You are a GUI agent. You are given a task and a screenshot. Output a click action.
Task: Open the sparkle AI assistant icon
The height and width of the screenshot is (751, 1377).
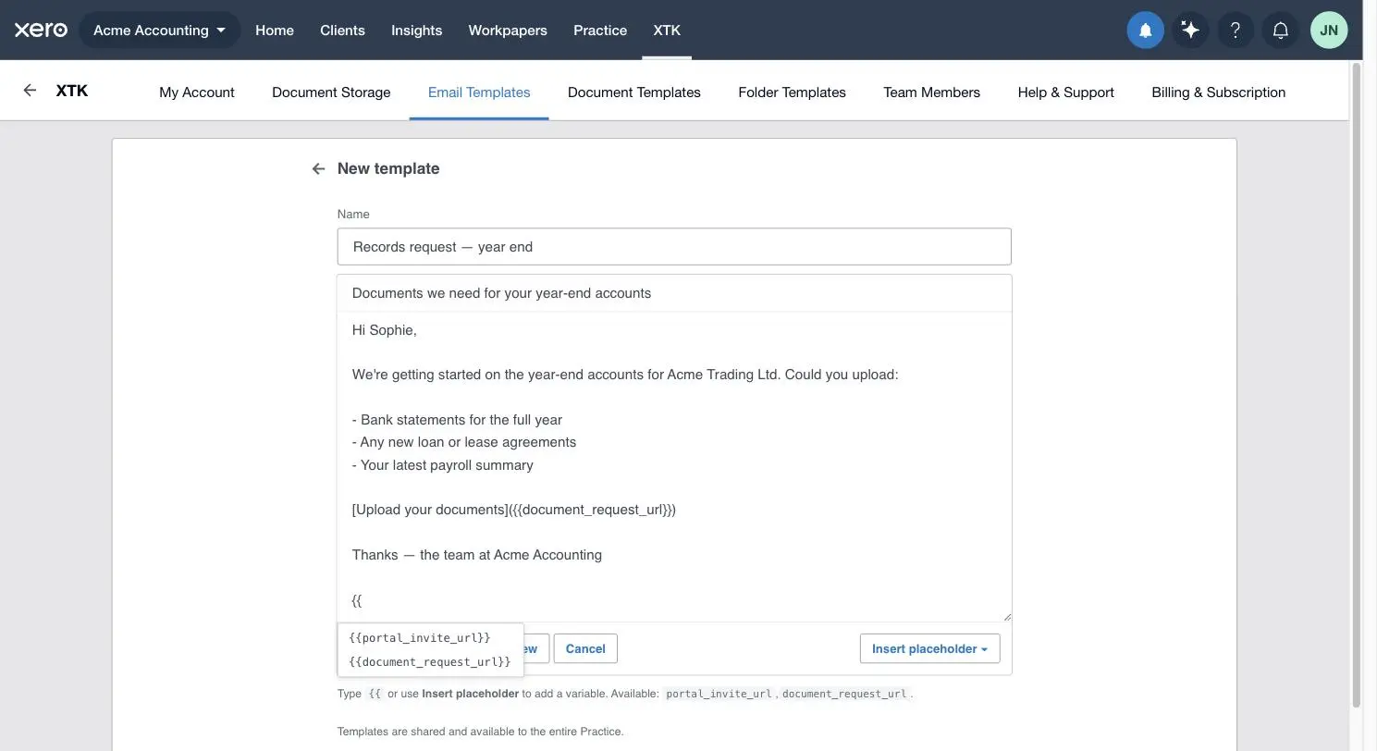coord(1190,31)
